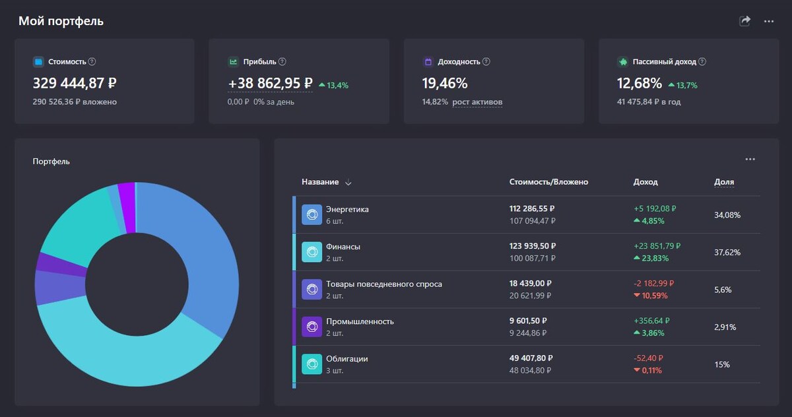Open the рост активов link
The image size is (792, 417).
pos(478,102)
